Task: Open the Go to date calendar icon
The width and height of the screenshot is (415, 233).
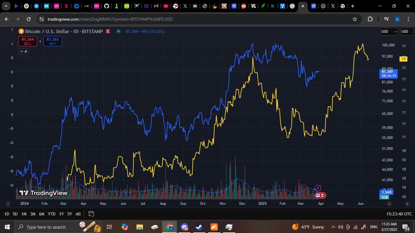Action: click(x=91, y=214)
